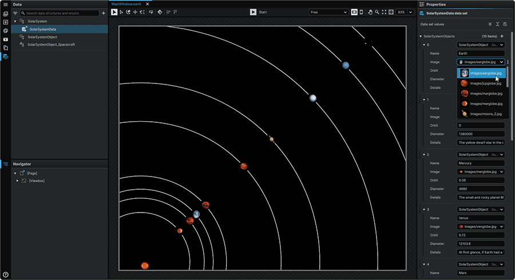515x280 pixels.
Task: Choose Images/marglobe.jpg from the dropdown list
Action: click(x=481, y=94)
